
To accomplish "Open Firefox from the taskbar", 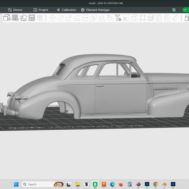I will point(121,184).
